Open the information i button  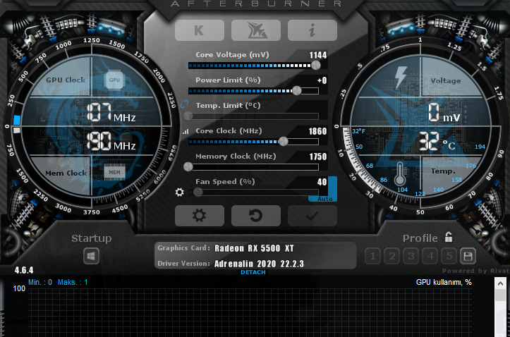point(312,30)
